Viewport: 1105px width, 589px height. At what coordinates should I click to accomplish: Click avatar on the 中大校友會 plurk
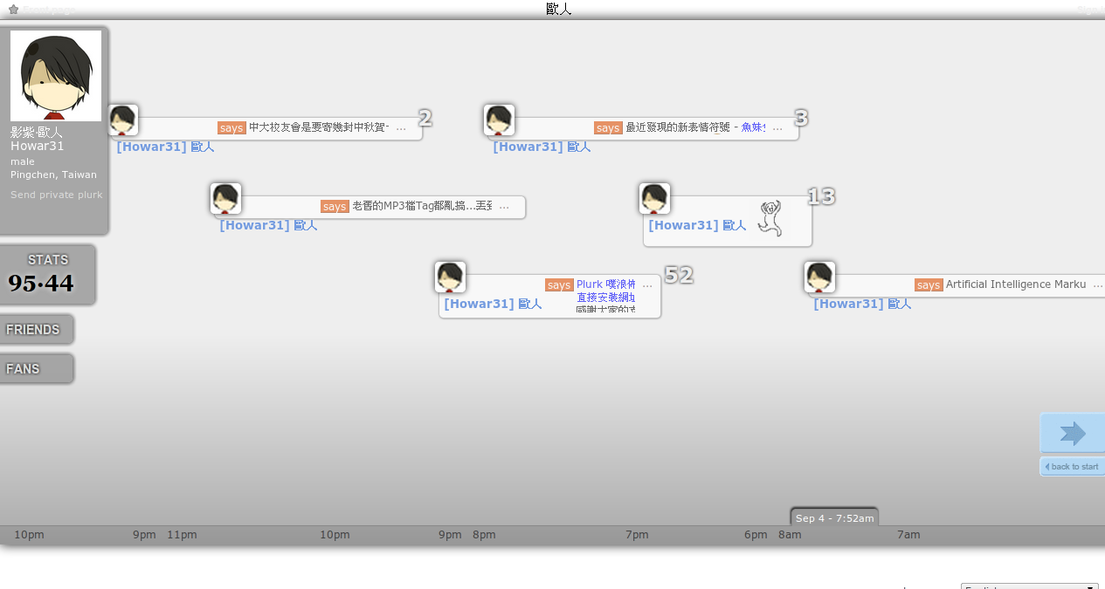123,120
